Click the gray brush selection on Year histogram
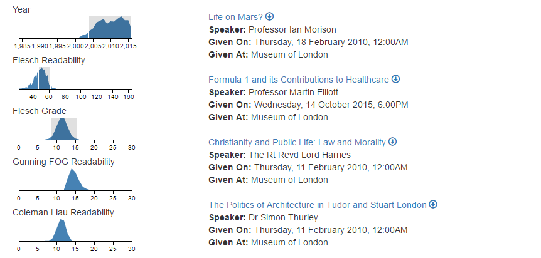Screen dimensions: 541x258 (110, 27)
